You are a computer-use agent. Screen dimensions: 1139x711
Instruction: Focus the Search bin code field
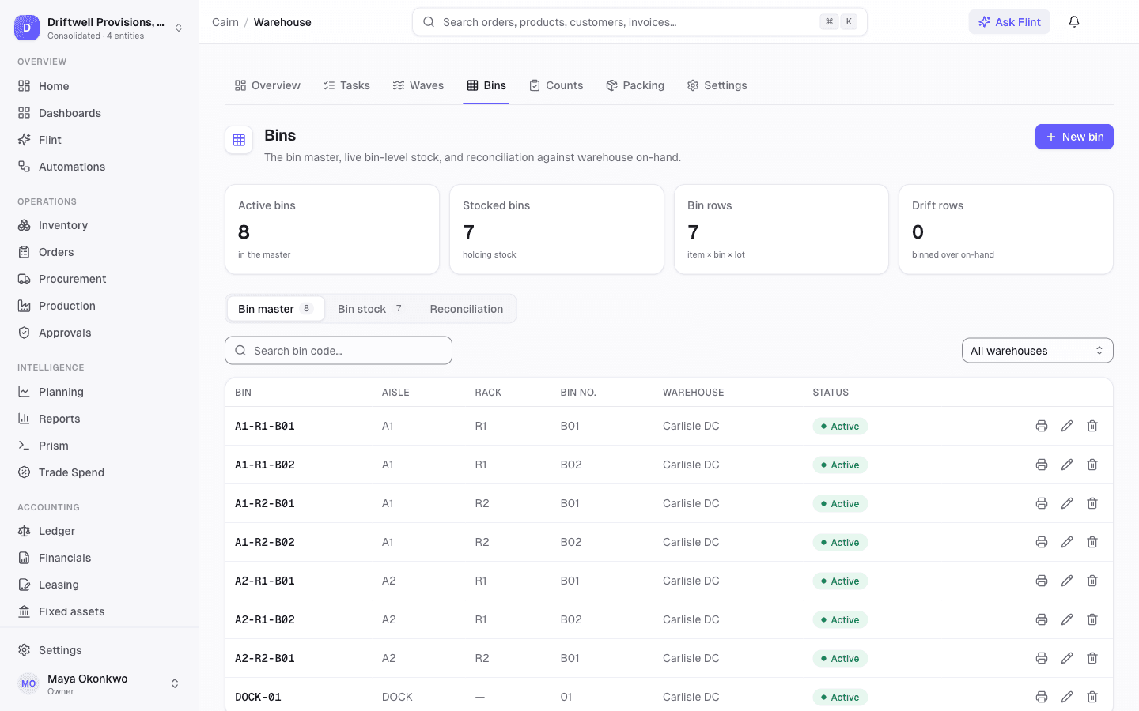tap(339, 351)
